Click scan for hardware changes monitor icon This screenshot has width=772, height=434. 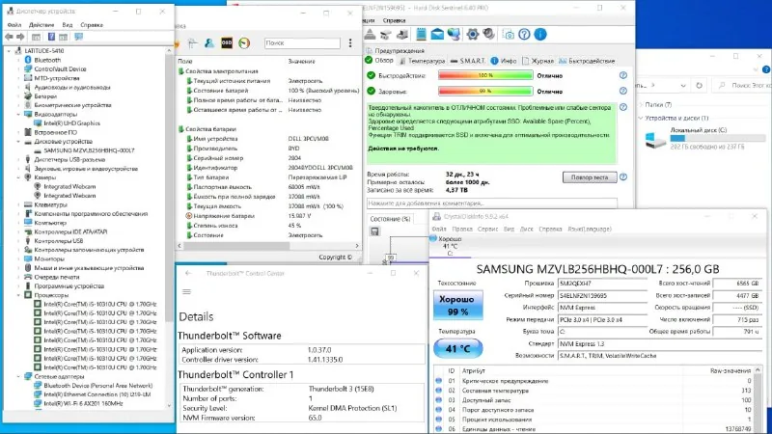[x=78, y=37]
